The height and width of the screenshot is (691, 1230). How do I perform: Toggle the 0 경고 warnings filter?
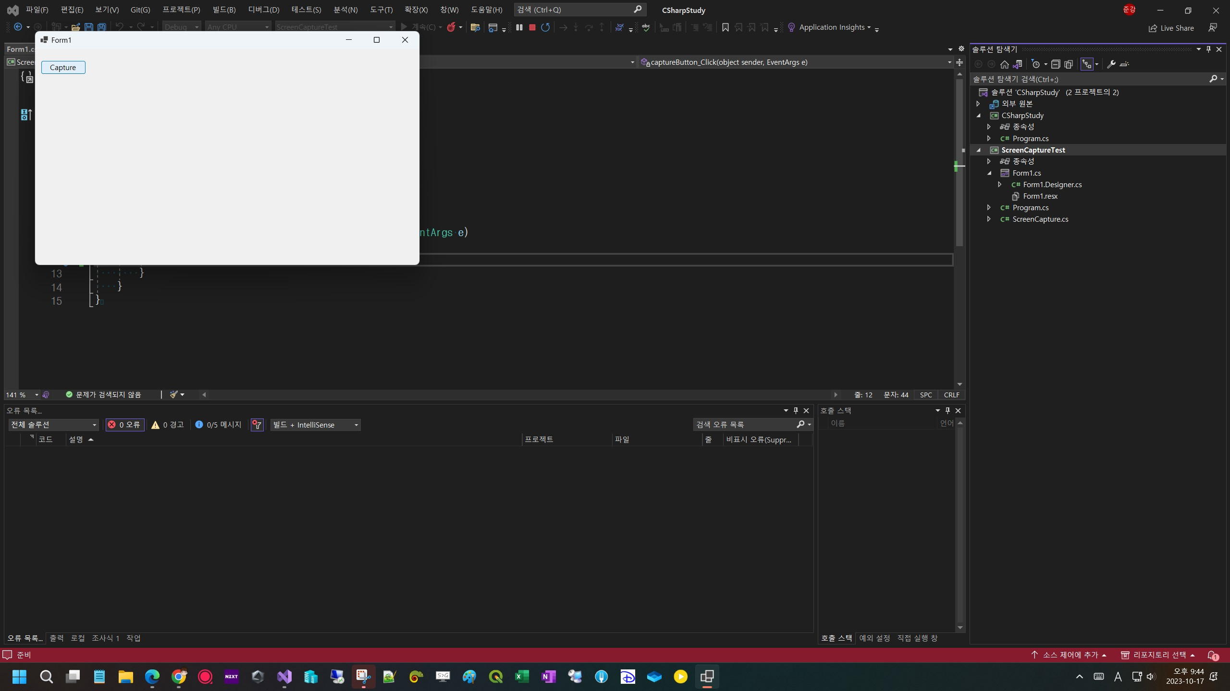(168, 425)
